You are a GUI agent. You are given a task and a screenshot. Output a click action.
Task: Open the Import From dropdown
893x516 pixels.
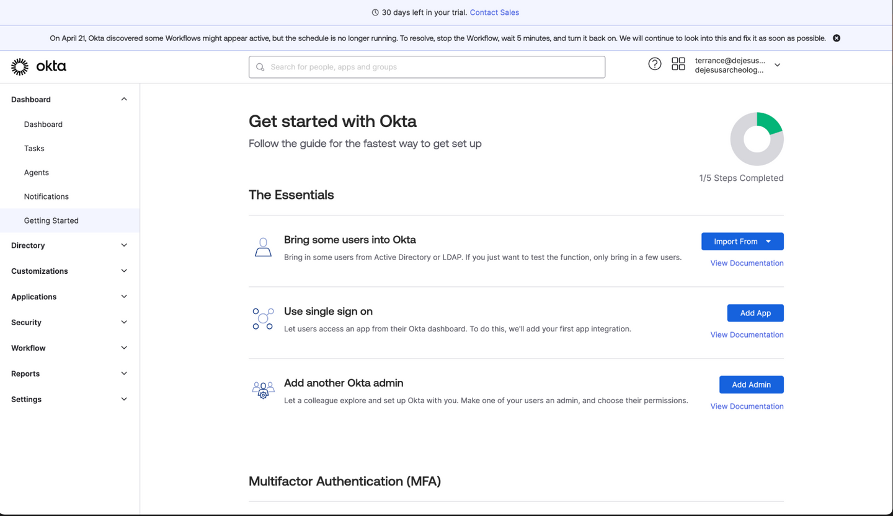(742, 241)
